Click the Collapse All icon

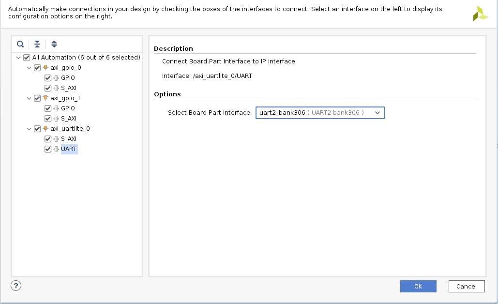click(x=37, y=44)
